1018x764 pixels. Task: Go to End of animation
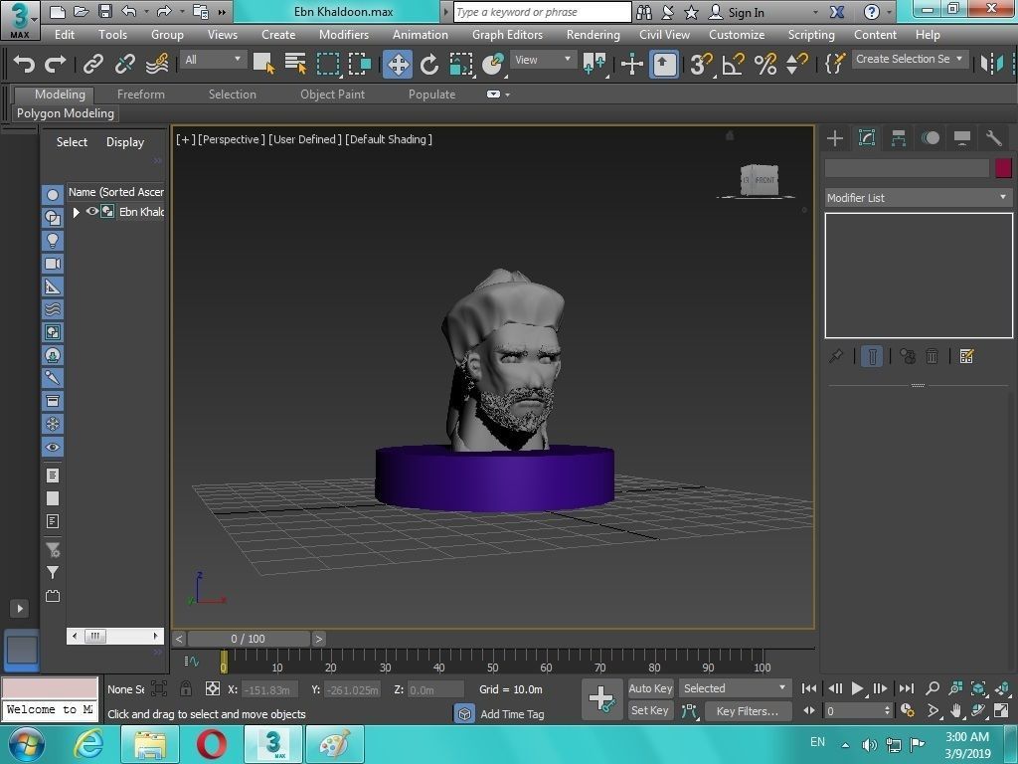(x=907, y=688)
